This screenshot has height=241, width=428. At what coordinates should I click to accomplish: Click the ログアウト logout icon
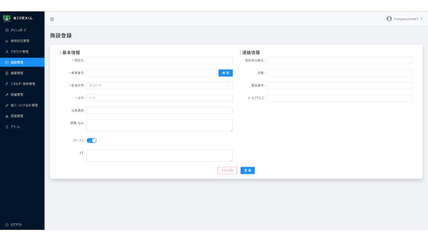pyautogui.click(x=7, y=224)
